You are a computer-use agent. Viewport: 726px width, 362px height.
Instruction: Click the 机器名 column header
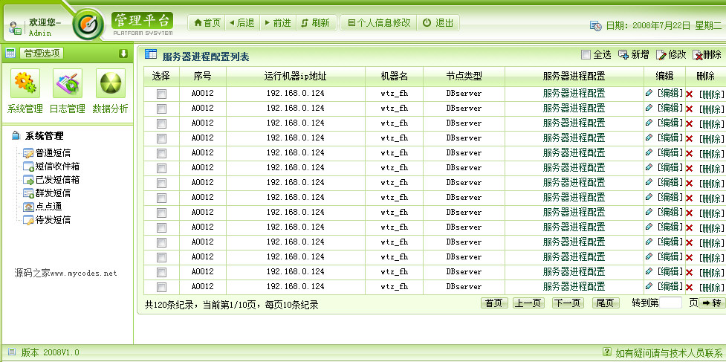coord(394,77)
